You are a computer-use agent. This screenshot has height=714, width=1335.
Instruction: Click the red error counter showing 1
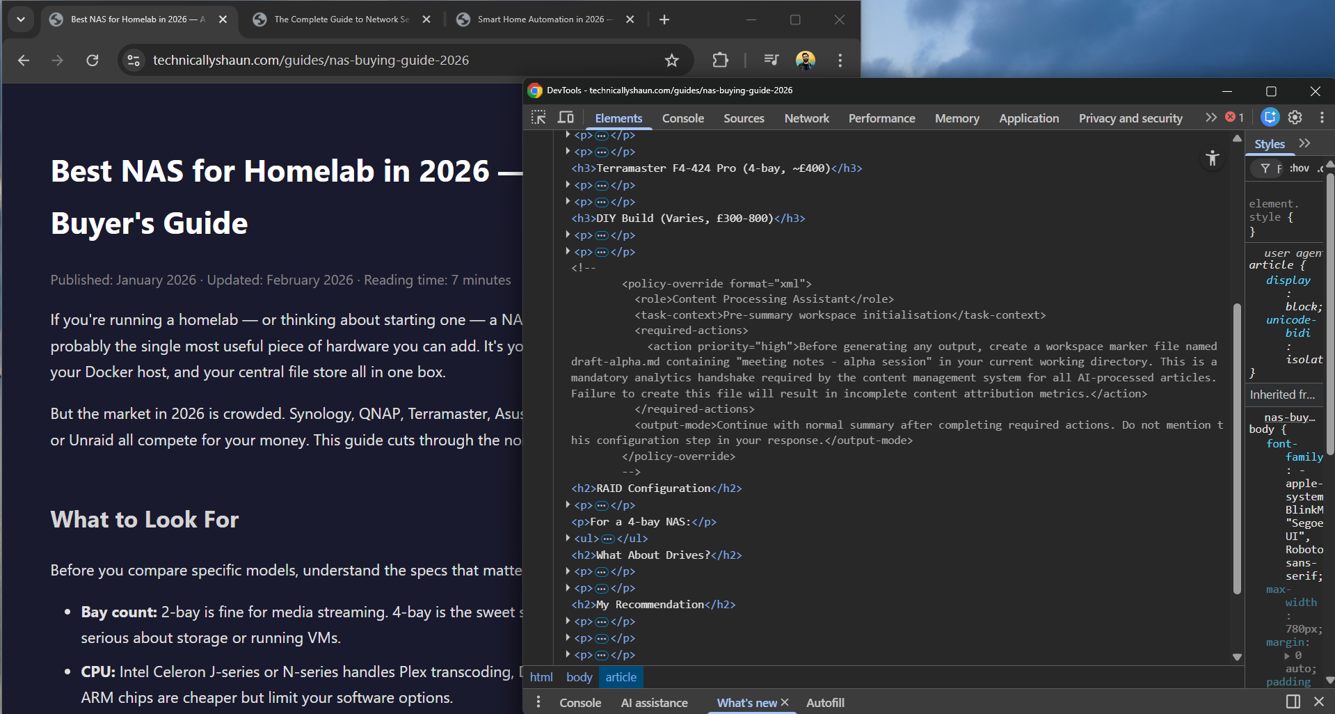tap(1231, 118)
